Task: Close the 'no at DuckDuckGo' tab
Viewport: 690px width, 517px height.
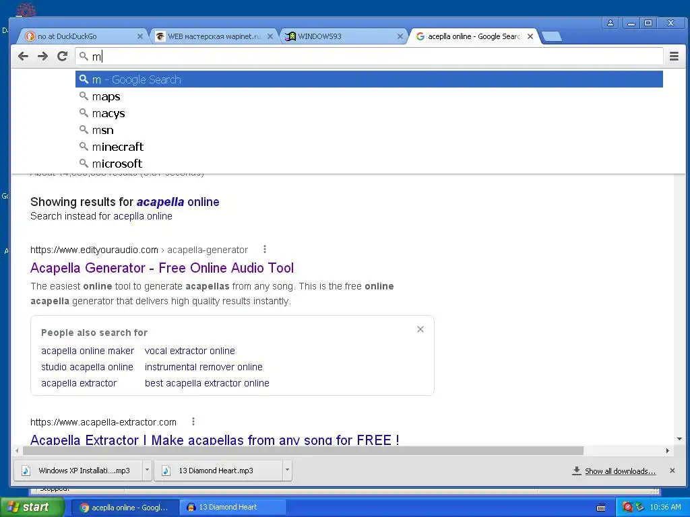Action: click(x=140, y=36)
